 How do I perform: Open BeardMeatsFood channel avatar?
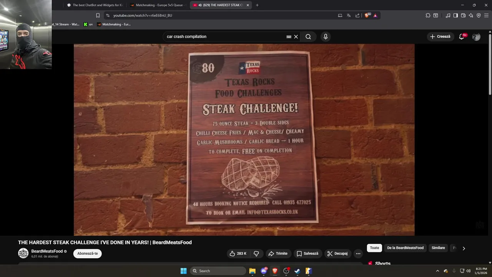tap(23, 253)
